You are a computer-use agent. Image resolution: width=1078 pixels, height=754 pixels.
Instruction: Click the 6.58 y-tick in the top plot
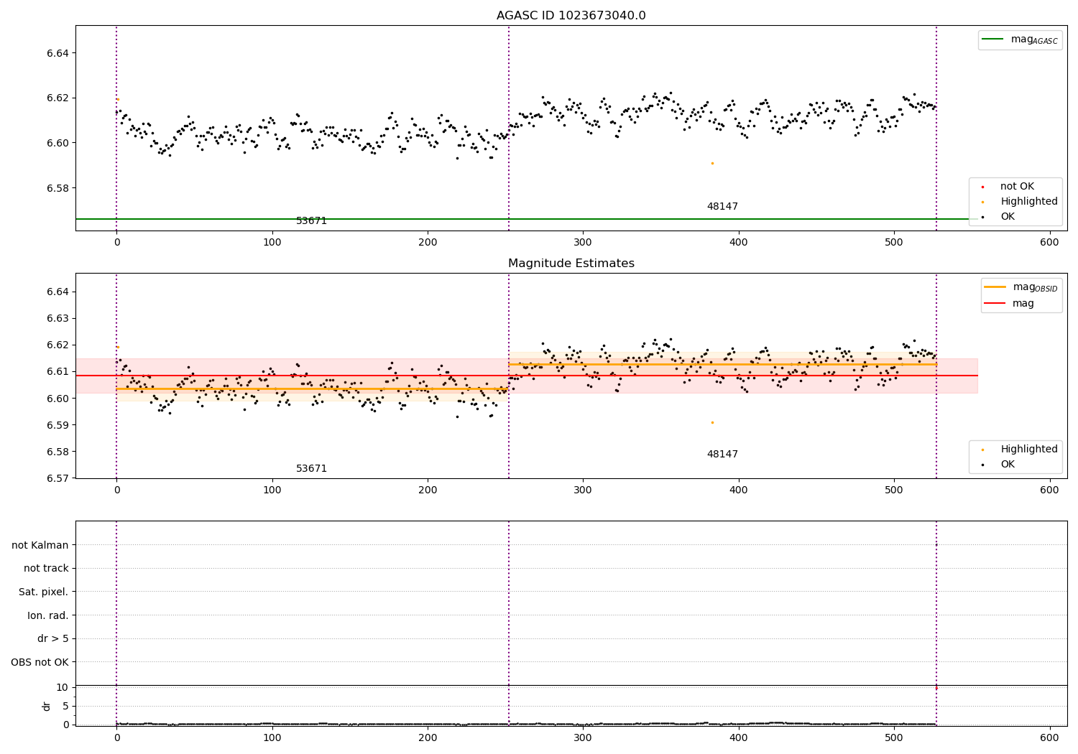pos(57,188)
